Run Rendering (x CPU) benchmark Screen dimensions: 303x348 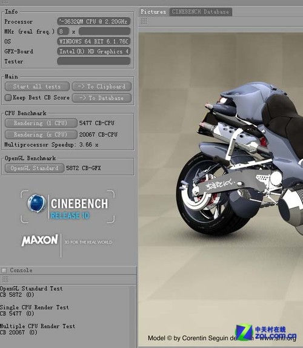click(41, 134)
